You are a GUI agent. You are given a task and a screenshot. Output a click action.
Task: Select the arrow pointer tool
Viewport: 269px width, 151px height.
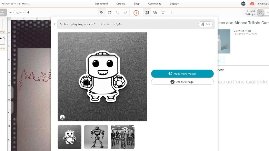tap(101, 12)
